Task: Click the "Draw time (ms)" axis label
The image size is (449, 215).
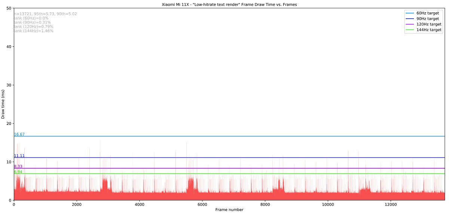Action: click(3, 104)
